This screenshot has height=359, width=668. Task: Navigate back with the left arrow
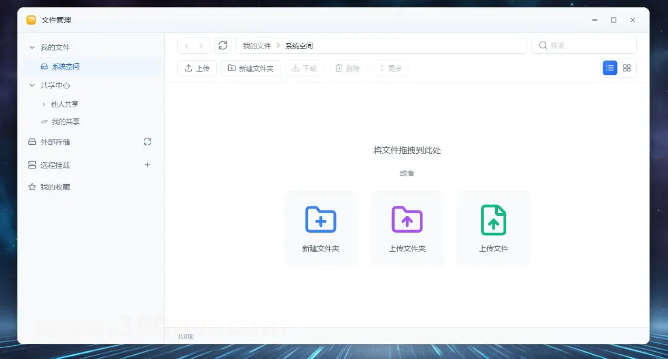pyautogui.click(x=186, y=46)
